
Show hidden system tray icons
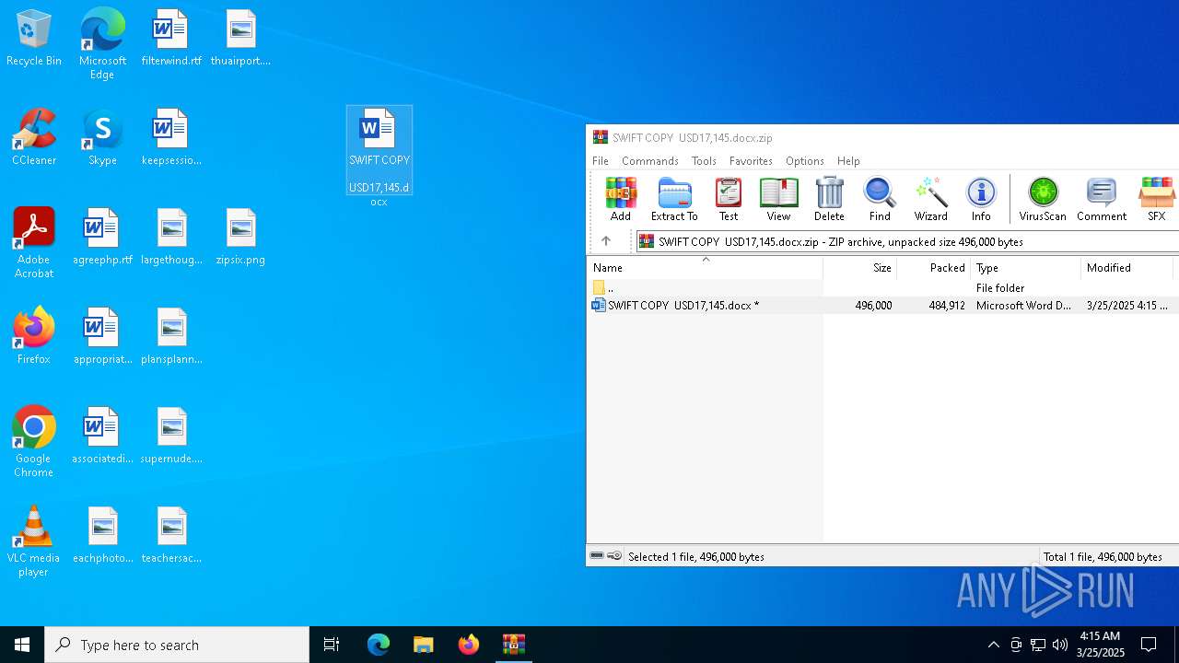(x=993, y=645)
